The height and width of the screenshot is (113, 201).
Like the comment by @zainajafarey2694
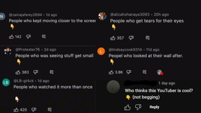coord(11,37)
